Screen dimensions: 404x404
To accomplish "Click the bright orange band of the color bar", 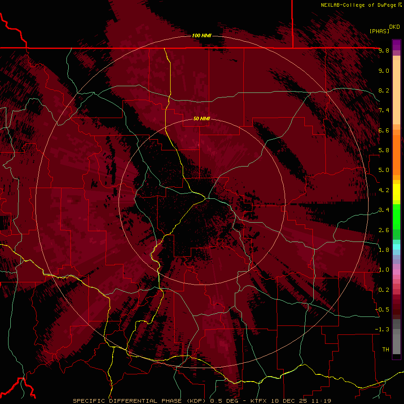I will click(396, 155).
